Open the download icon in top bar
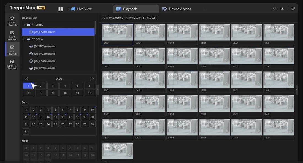The image size is (303, 163). (282, 8)
